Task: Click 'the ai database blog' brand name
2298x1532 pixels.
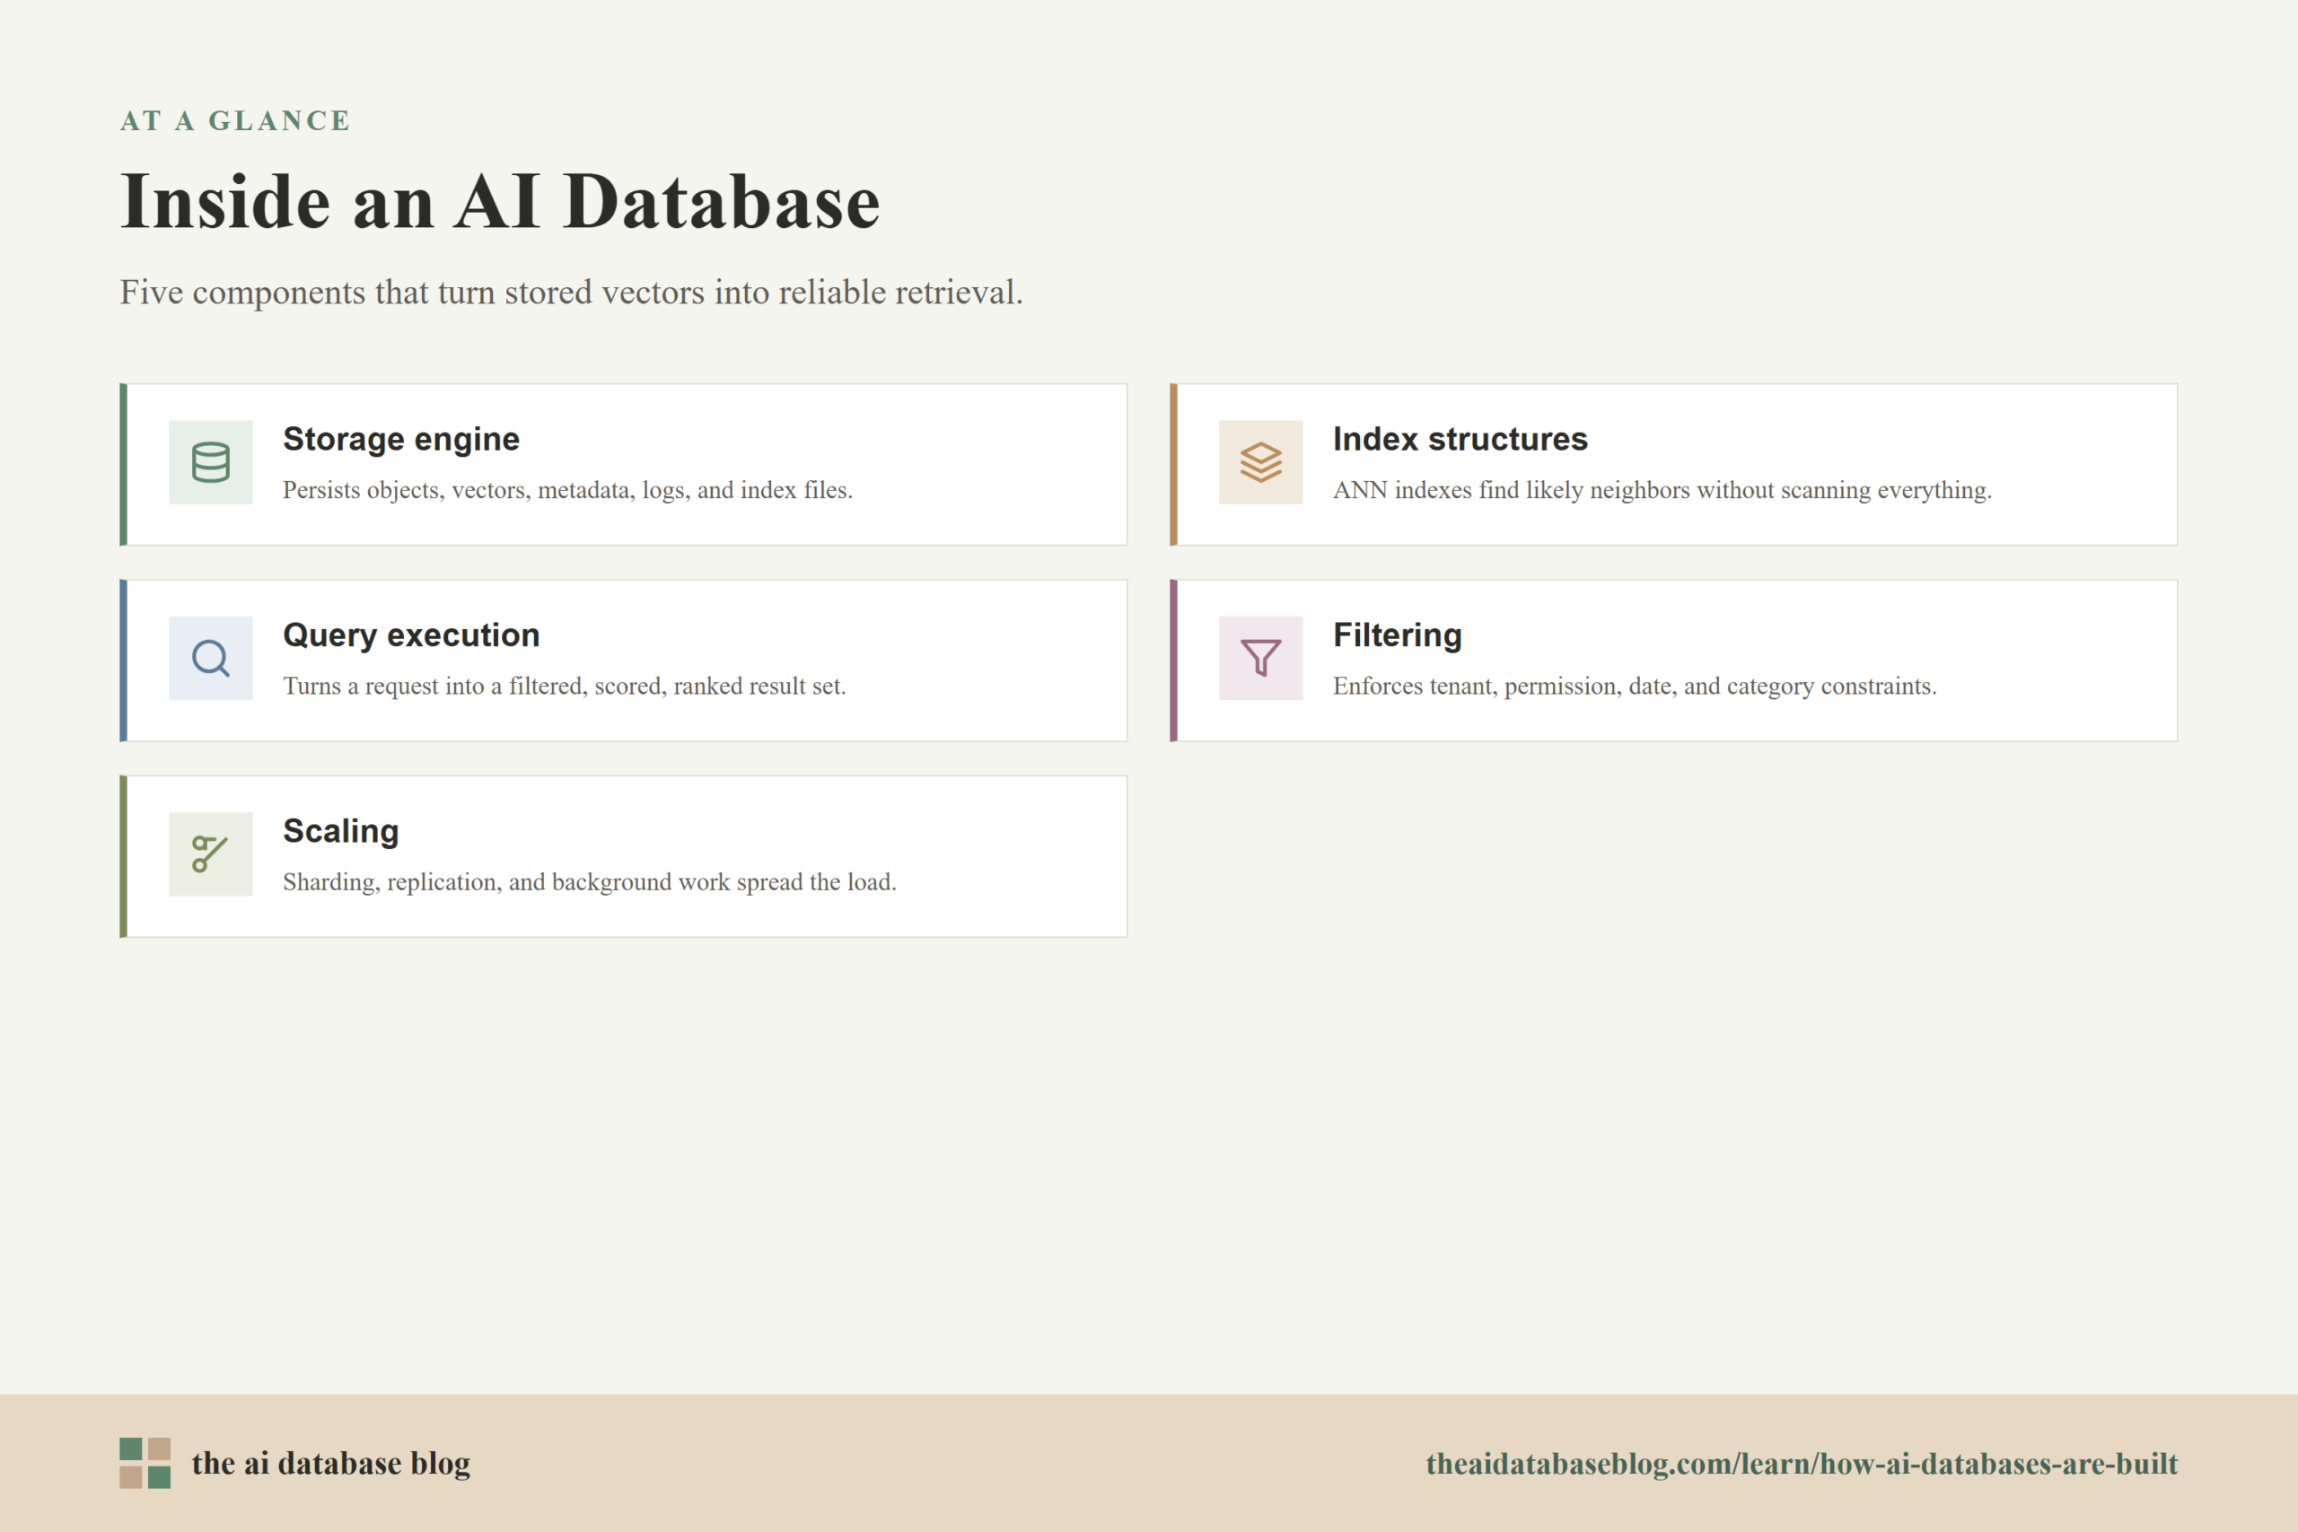Action: pos(330,1464)
